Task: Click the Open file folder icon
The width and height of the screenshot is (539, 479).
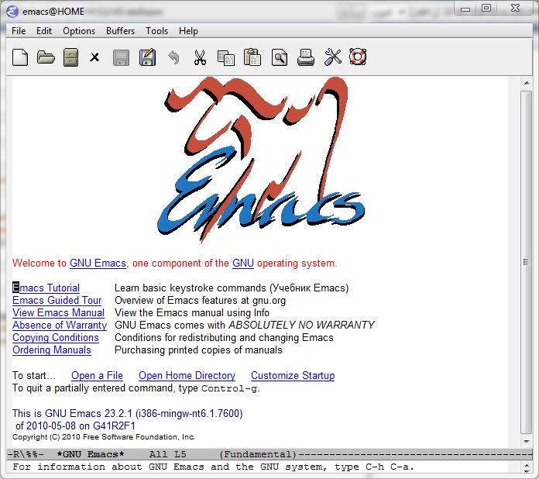Action: tap(46, 57)
